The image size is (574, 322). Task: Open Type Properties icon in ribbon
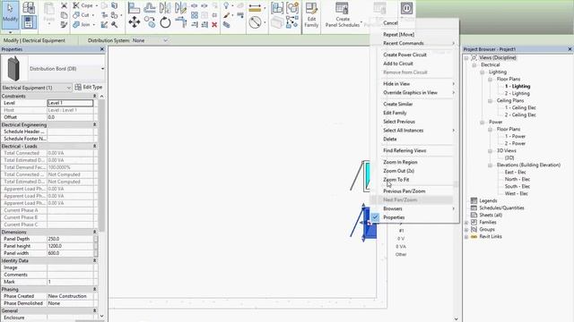point(28,8)
